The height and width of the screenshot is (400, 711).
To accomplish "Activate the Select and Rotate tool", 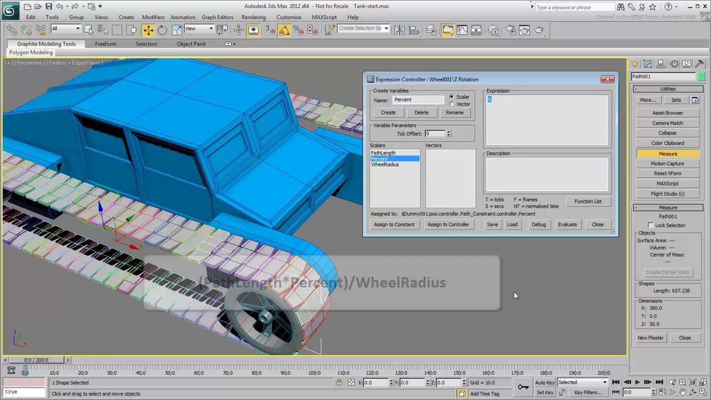I will pyautogui.click(x=162, y=29).
